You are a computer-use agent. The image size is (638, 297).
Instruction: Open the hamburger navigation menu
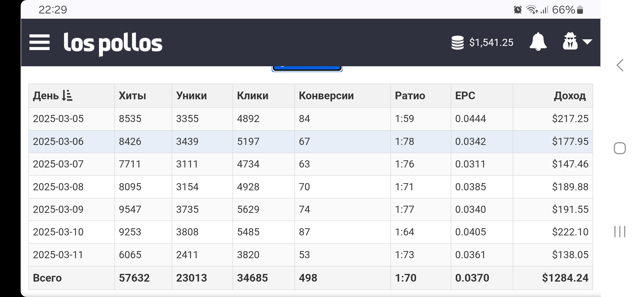(x=39, y=42)
